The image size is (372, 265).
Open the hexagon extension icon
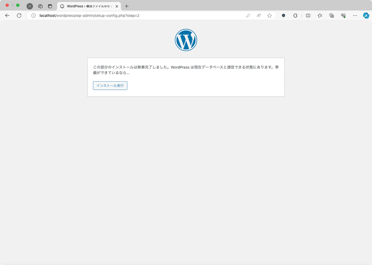pos(284,16)
